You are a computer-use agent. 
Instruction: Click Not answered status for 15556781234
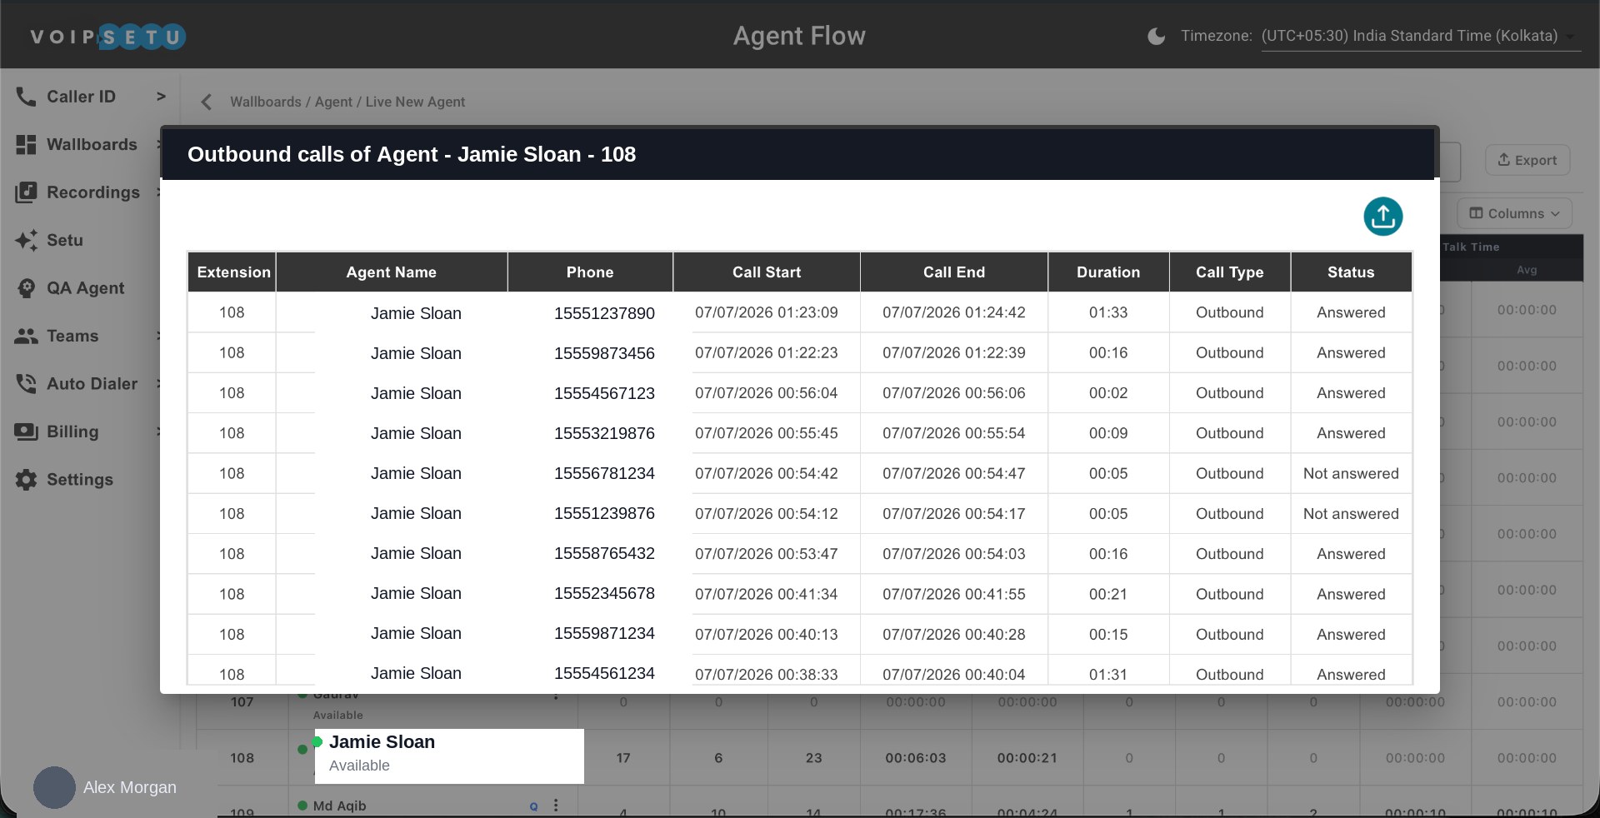tap(1351, 473)
